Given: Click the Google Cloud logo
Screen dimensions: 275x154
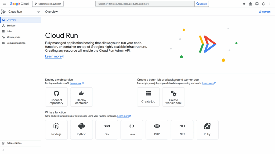Looking at the screenshot, I should point(19,4).
